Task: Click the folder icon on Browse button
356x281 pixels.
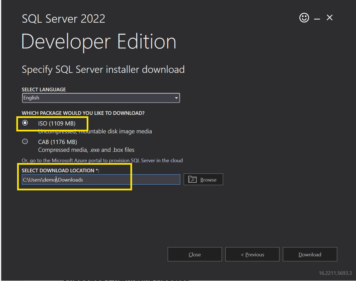Action: (x=192, y=179)
